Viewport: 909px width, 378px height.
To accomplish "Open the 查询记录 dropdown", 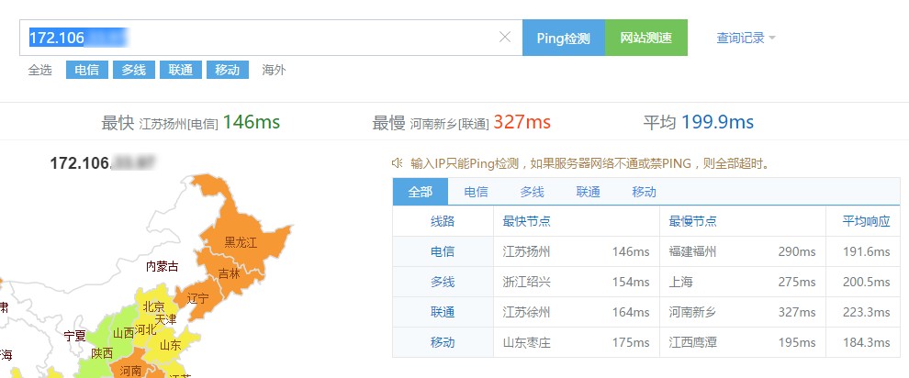I will (x=746, y=39).
